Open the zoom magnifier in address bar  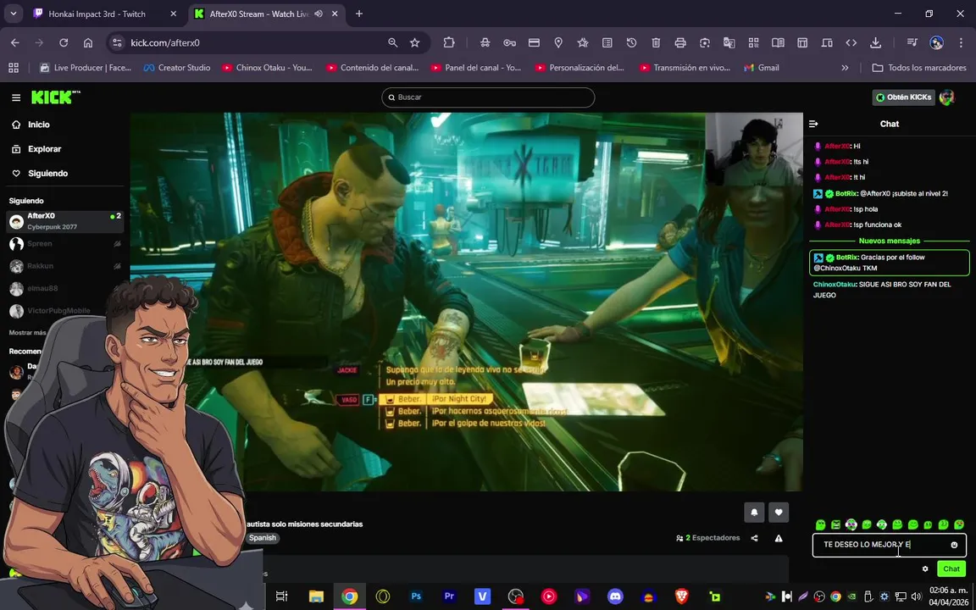tap(393, 43)
